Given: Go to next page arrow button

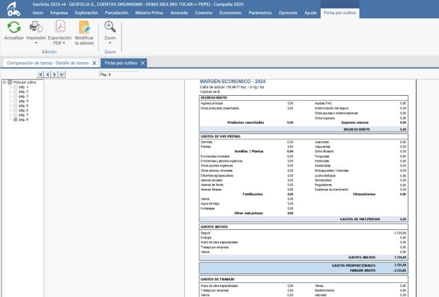Looking at the screenshot, I should 55,75.
